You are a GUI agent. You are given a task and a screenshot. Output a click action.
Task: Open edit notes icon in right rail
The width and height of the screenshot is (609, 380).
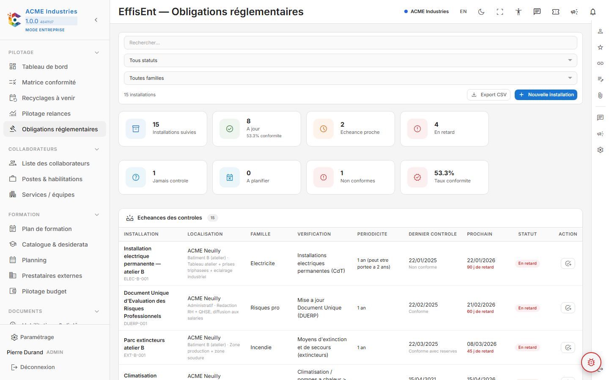click(x=600, y=79)
